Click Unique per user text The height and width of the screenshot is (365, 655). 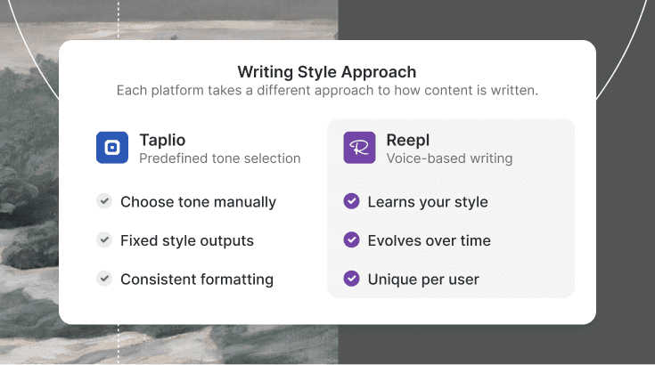click(x=423, y=279)
